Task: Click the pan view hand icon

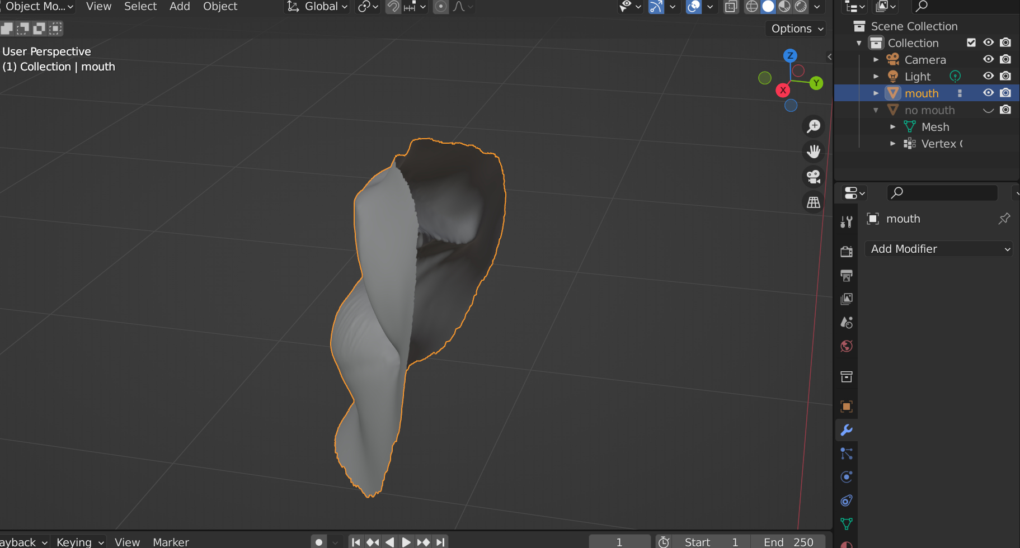Action: [x=814, y=152]
